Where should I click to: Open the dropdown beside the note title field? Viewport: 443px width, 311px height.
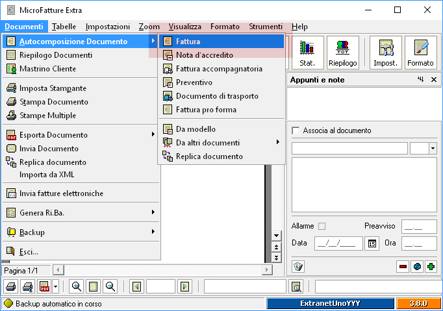point(433,148)
